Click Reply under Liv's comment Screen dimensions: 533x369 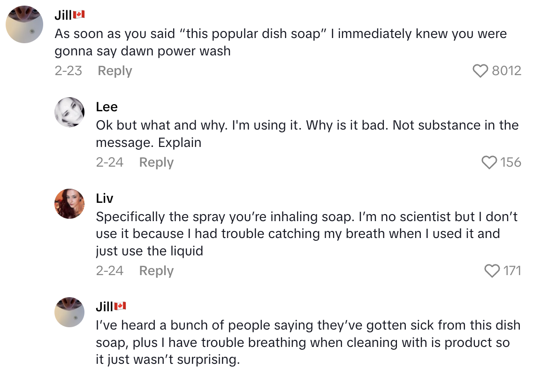pos(156,270)
